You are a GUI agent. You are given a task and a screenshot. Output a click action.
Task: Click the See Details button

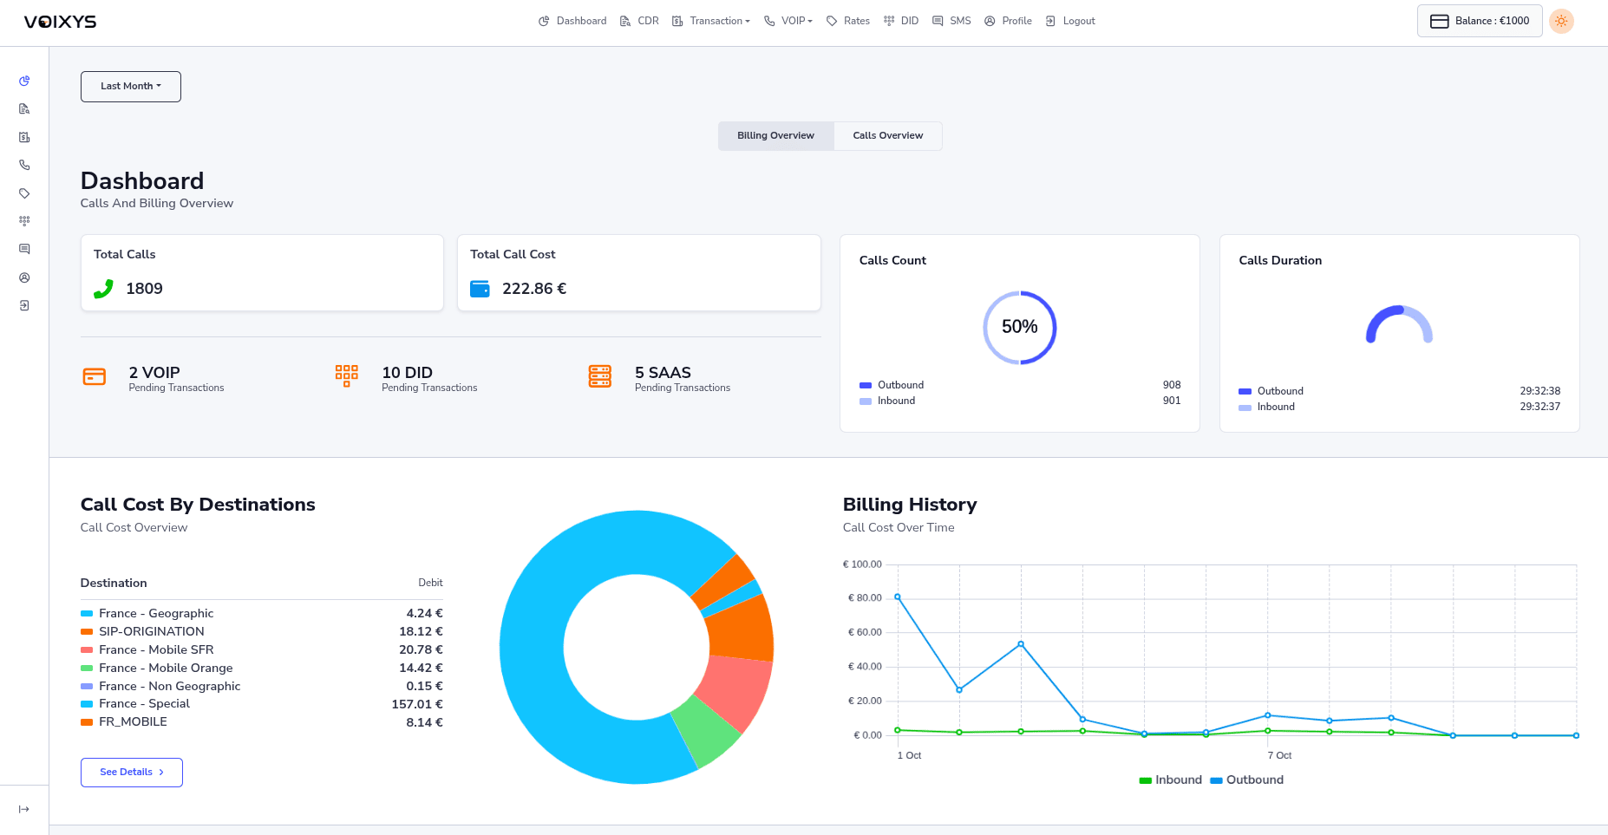tap(132, 773)
